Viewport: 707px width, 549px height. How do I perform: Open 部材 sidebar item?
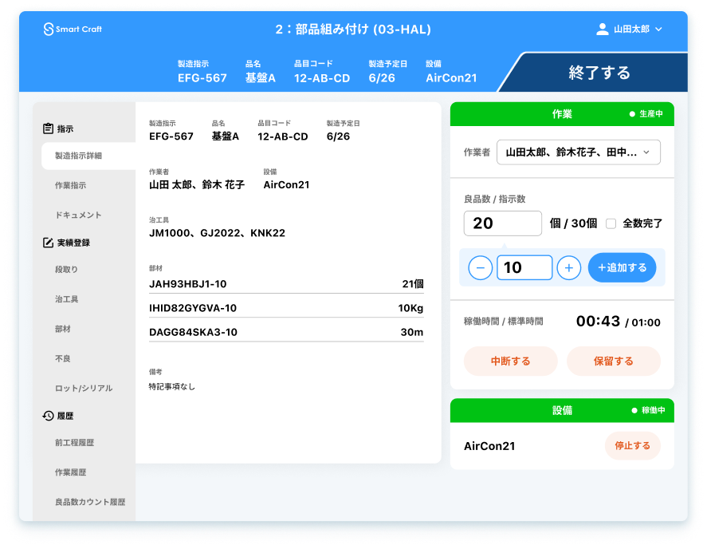pyautogui.click(x=63, y=329)
